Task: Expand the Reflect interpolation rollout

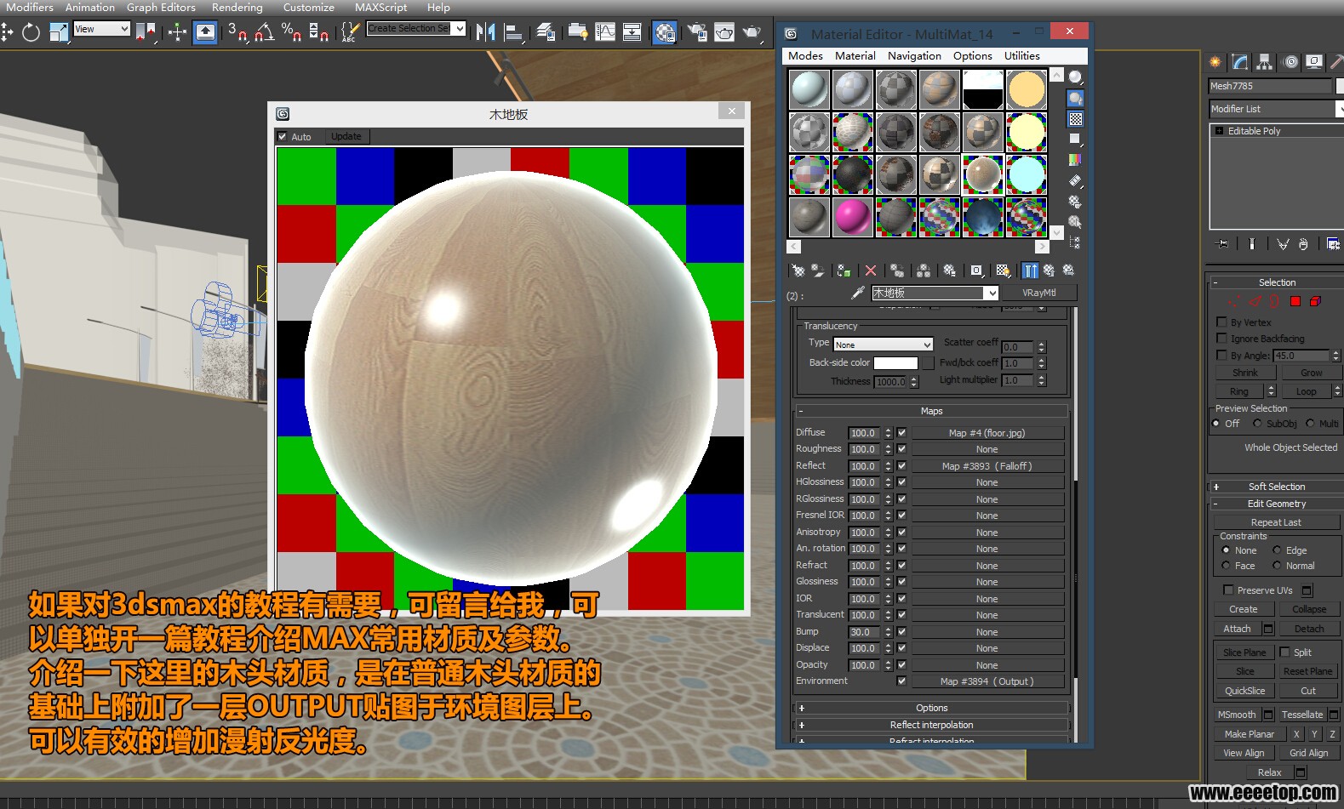Action: [x=931, y=725]
